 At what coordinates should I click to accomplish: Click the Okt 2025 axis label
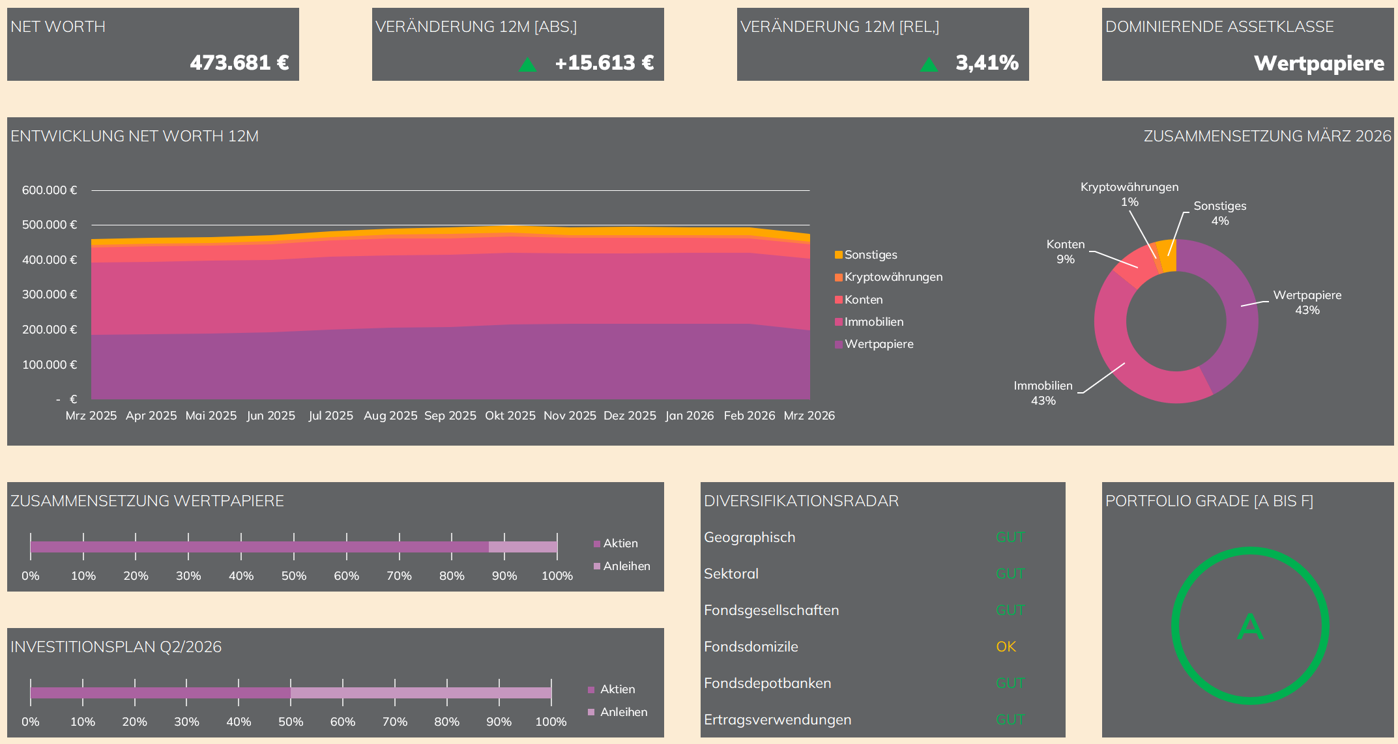point(510,416)
